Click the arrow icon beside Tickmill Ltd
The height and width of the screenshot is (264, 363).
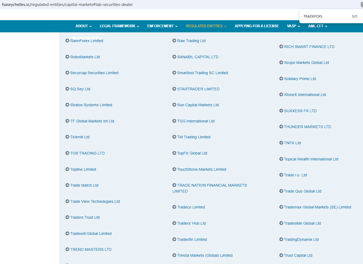coord(67,137)
